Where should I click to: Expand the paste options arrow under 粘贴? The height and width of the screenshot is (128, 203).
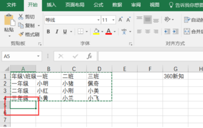click(9, 36)
